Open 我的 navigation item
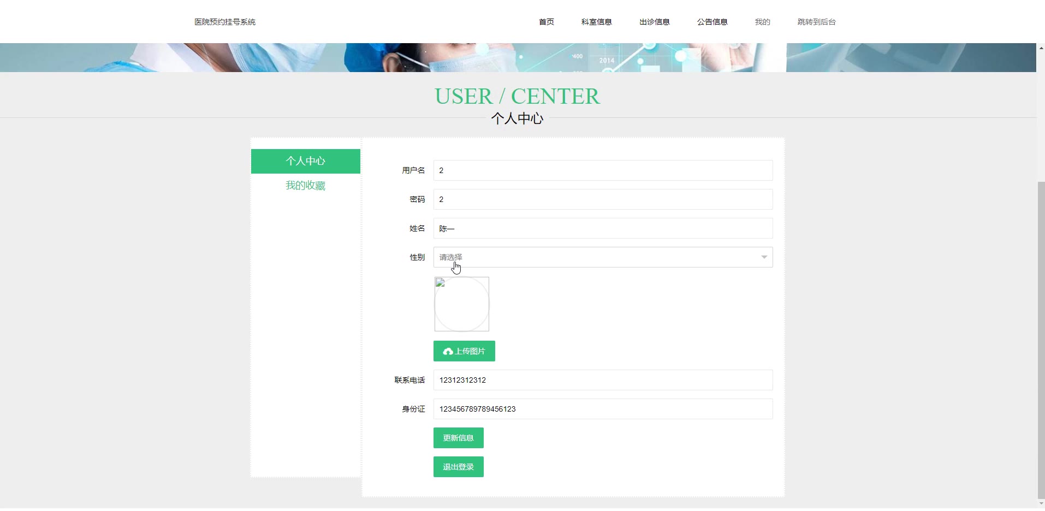The image size is (1045, 511). [762, 22]
